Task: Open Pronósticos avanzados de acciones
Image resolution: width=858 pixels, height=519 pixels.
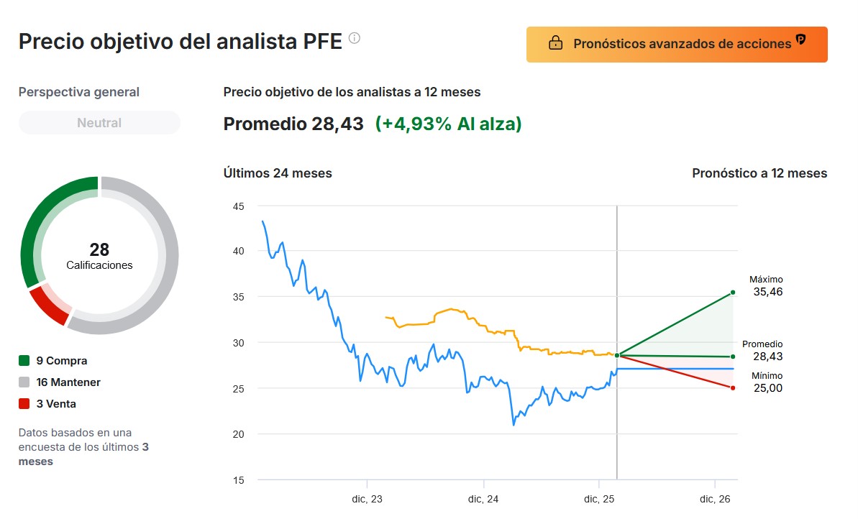Action: 677,45
